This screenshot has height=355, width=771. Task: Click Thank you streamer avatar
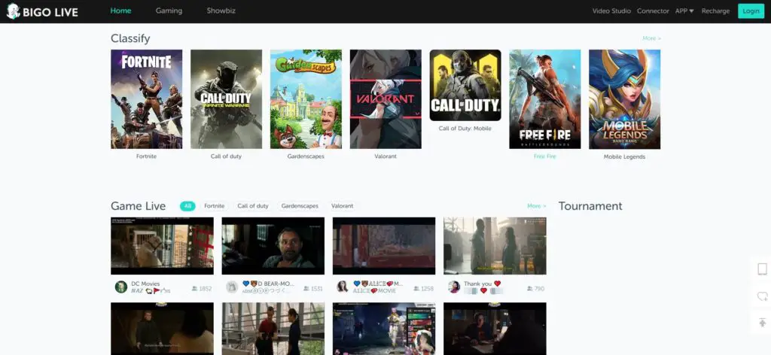point(454,287)
